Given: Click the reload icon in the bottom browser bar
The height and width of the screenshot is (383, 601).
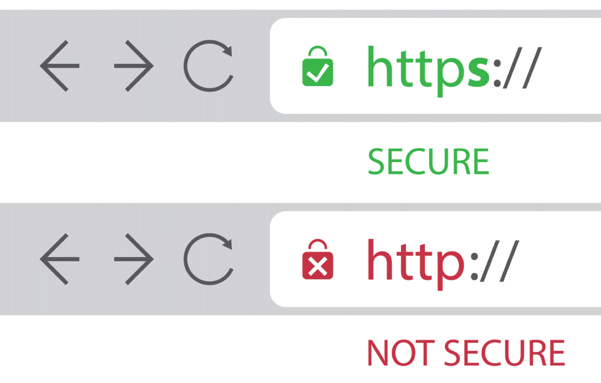Looking at the screenshot, I should click(x=209, y=259).
